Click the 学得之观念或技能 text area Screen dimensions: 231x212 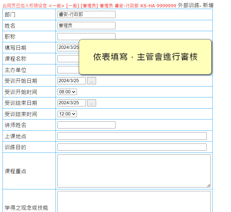point(134,202)
